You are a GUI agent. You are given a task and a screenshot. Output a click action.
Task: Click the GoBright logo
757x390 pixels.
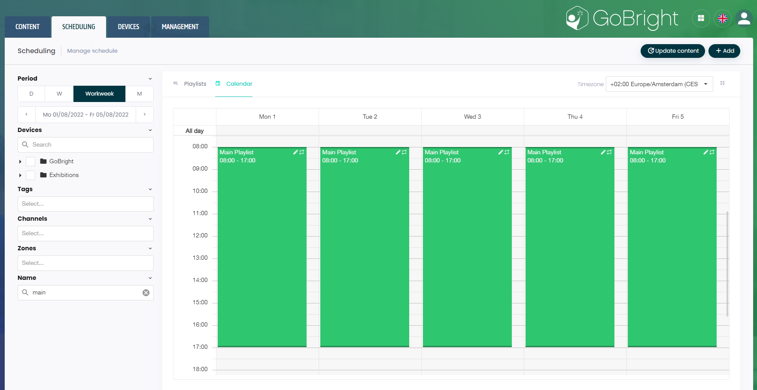(622, 18)
